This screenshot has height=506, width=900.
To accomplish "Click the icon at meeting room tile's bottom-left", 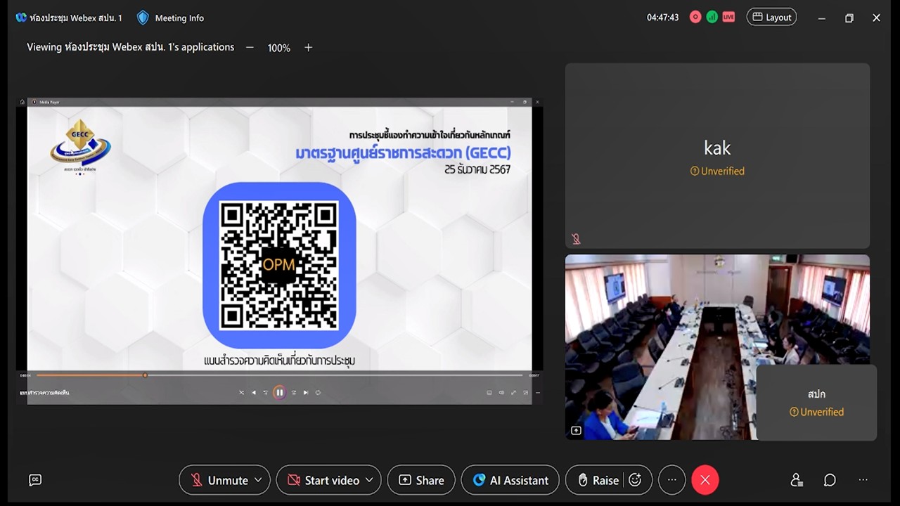I will 576,430.
